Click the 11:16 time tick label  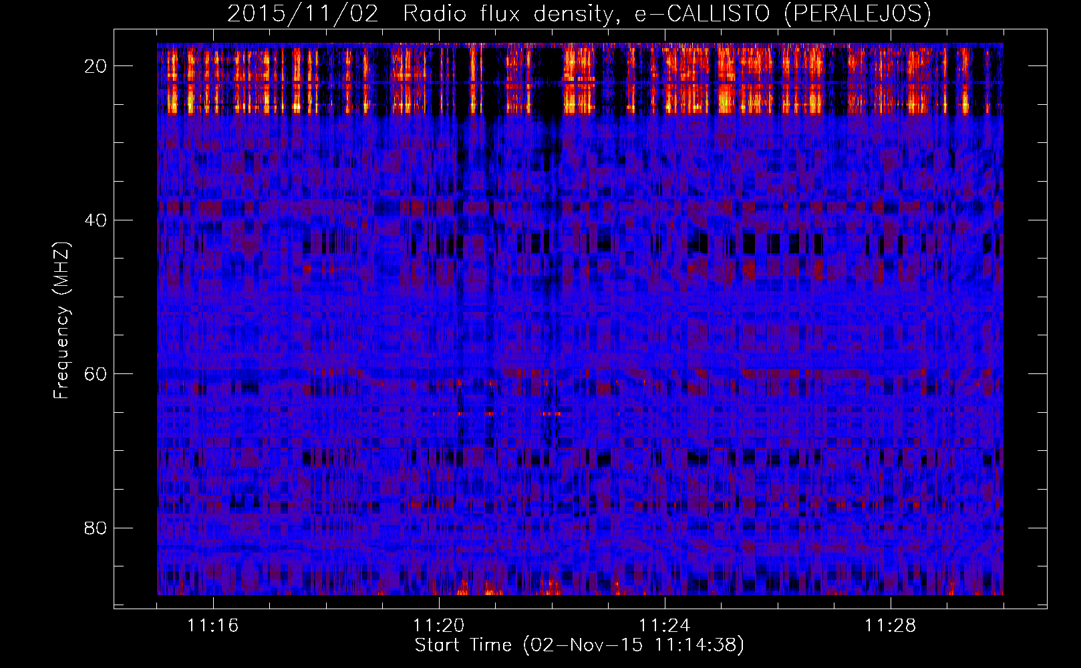213,626
